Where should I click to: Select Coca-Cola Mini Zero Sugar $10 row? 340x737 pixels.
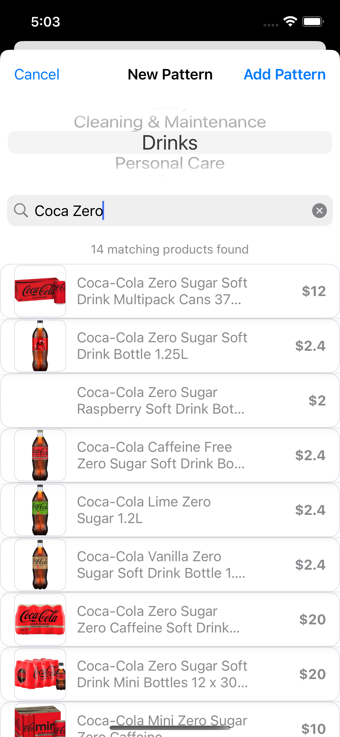(170, 720)
